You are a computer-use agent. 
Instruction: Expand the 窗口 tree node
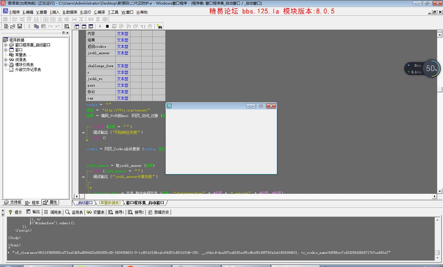6,50
